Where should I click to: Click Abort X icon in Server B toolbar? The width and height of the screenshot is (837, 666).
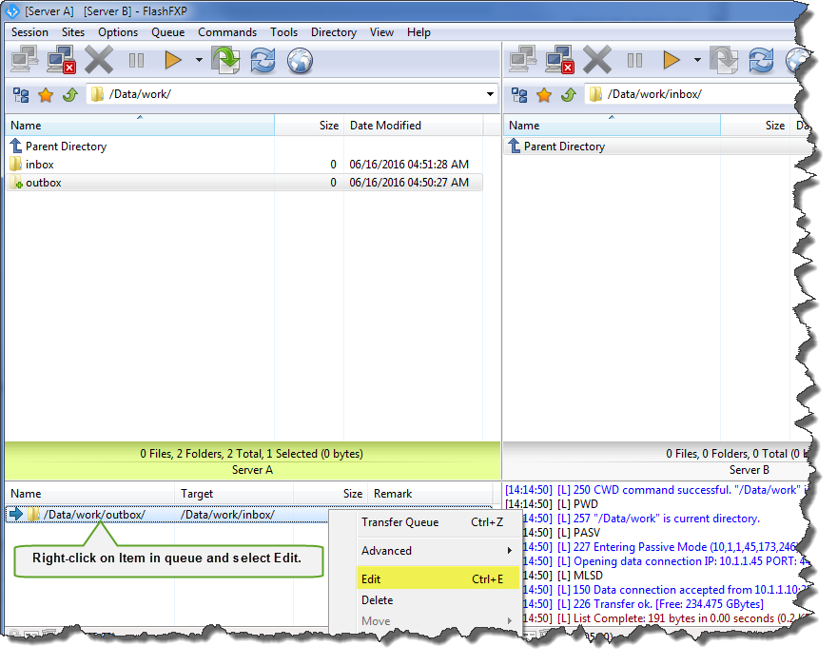[597, 59]
